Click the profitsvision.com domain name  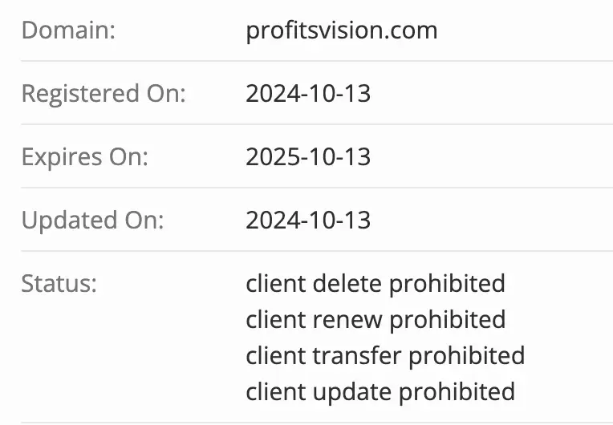coord(341,30)
